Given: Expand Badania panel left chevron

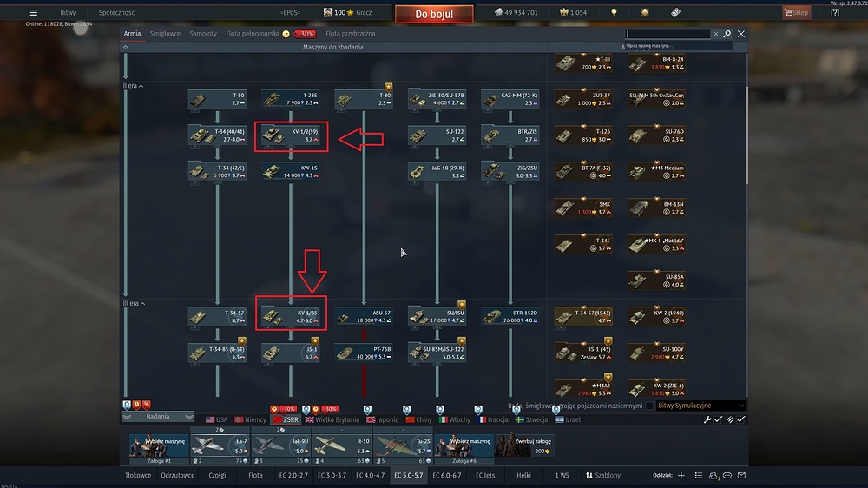Looking at the screenshot, I should 127,417.
